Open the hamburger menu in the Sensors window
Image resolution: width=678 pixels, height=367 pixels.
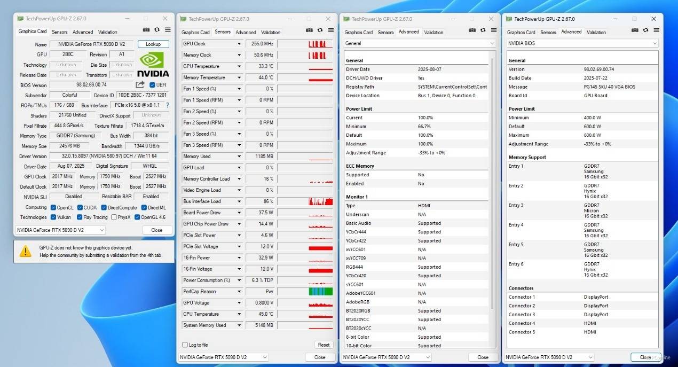pyautogui.click(x=331, y=30)
